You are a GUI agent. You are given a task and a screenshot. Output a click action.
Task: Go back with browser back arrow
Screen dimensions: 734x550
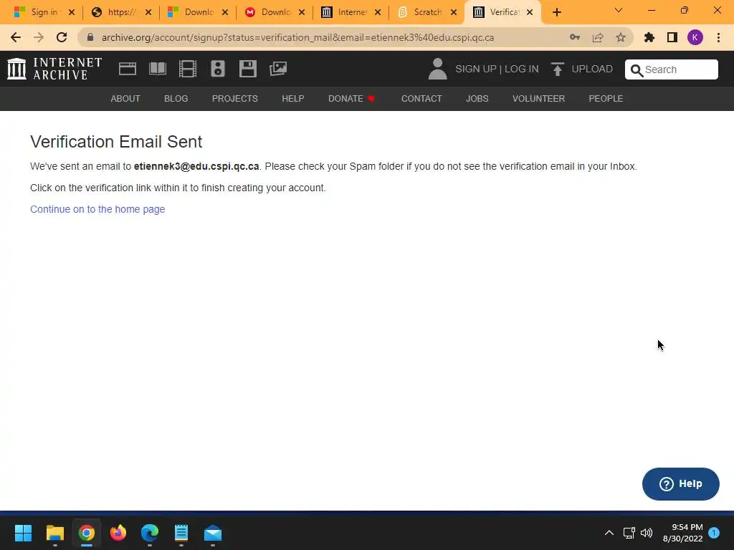16,37
